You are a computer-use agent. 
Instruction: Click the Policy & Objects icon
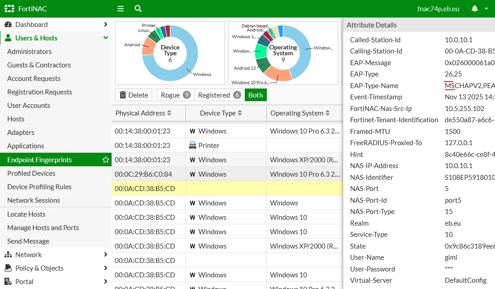tap(8, 268)
